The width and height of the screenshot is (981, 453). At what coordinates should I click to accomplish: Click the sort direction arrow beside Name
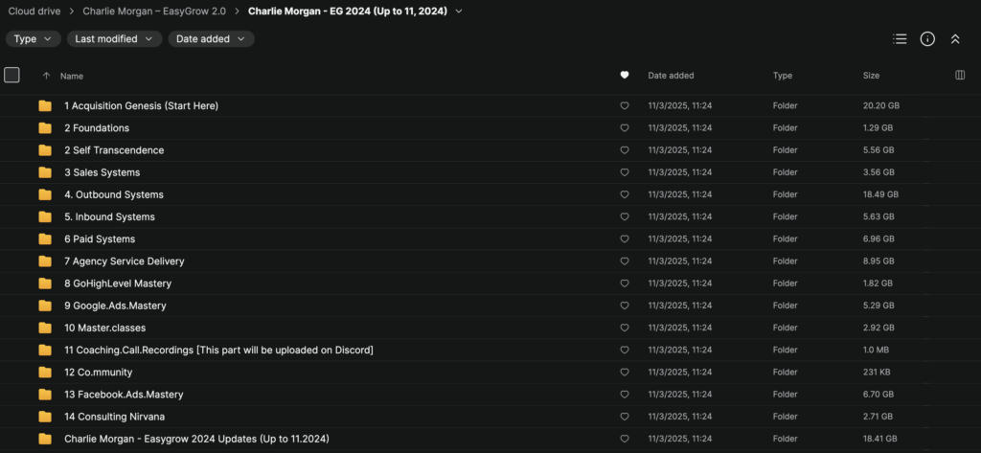[46, 76]
